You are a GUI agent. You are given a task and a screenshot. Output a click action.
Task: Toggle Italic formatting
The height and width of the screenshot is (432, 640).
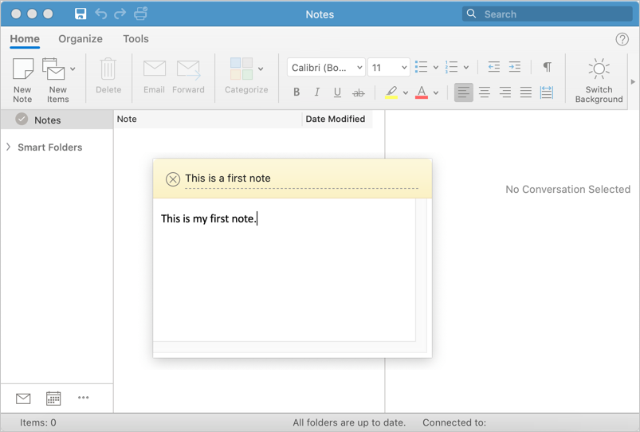316,92
